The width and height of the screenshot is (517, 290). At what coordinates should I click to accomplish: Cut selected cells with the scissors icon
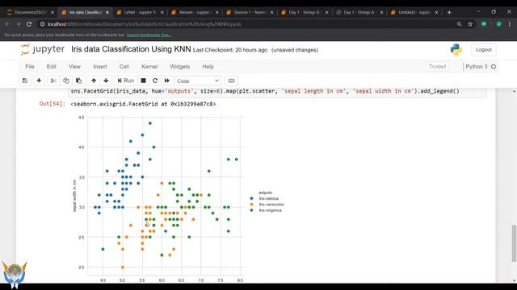53,81
